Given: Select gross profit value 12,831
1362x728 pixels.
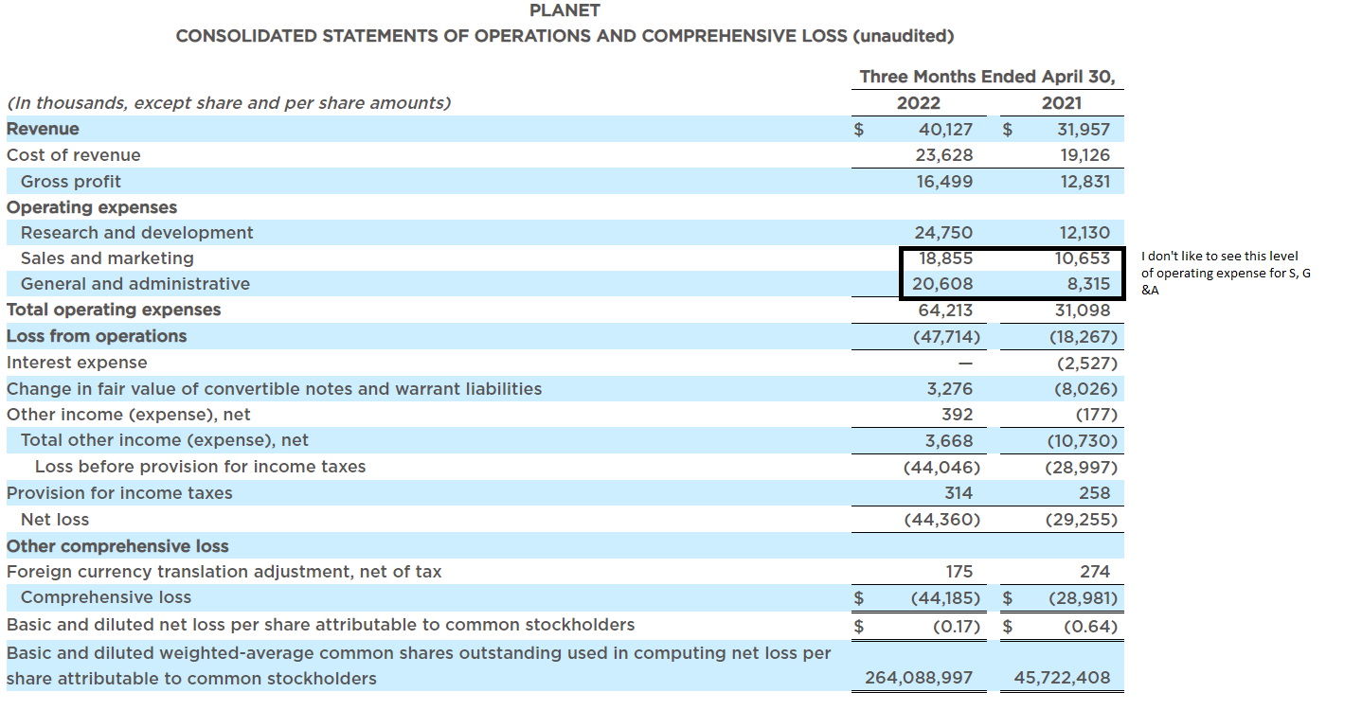Looking at the screenshot, I should coord(1085,181).
